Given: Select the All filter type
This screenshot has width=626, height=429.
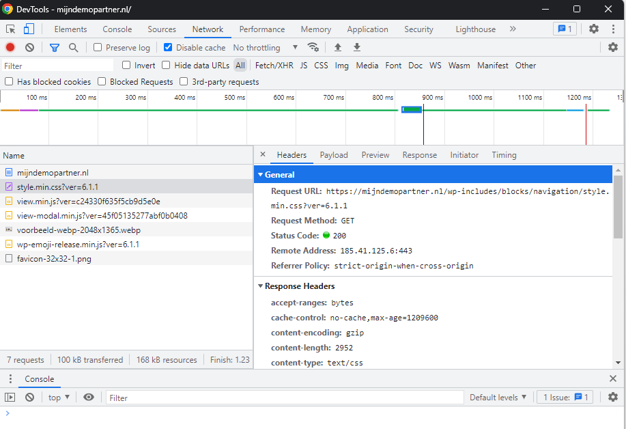Looking at the screenshot, I should point(240,66).
